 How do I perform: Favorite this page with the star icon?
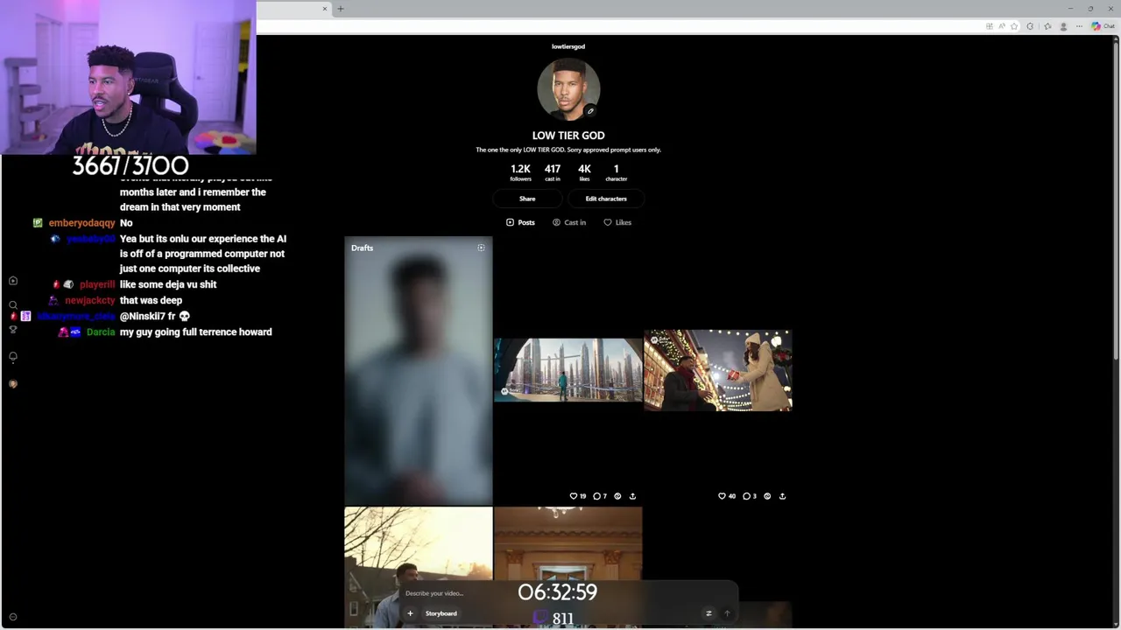pos(1015,26)
